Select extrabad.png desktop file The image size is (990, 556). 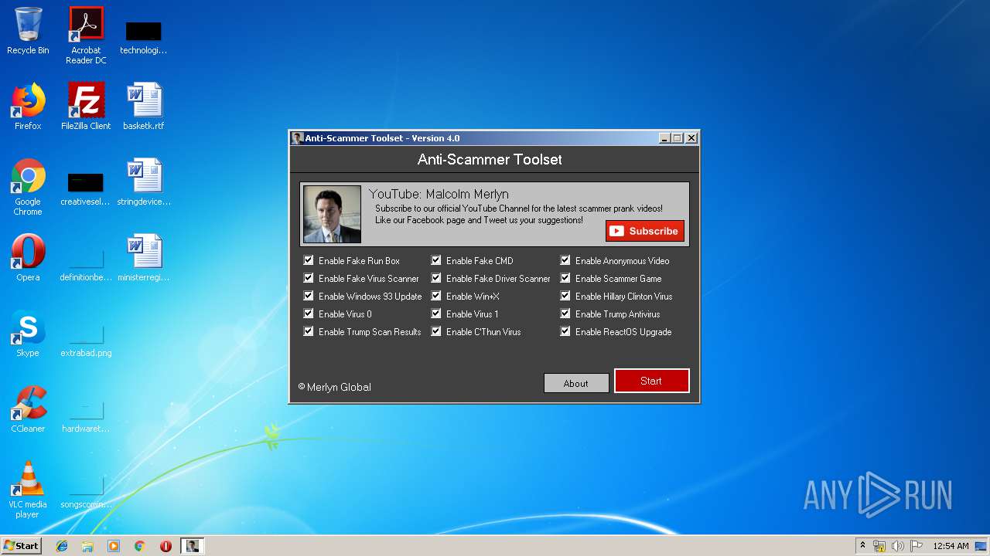pos(86,340)
